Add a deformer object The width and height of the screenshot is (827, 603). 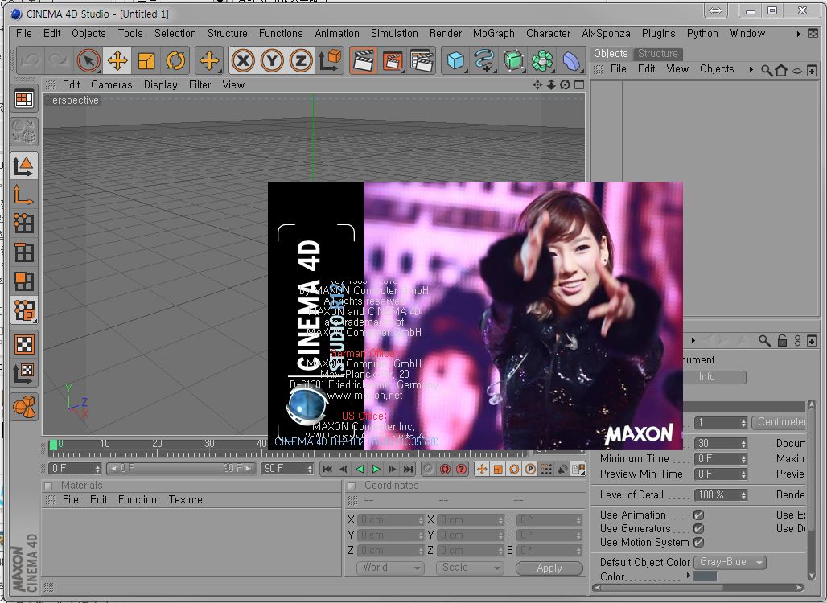571,60
